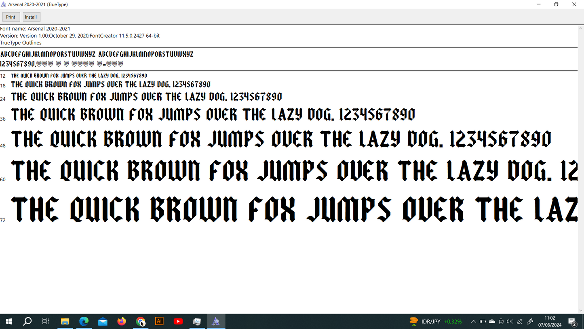584x329 pixels.
Task: Click the Install button to install the font
Action: click(31, 17)
